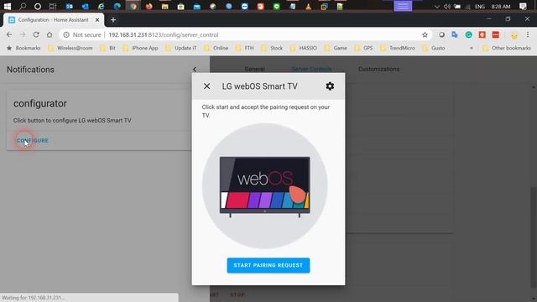Open the Game bookmark folder
The height and width of the screenshot is (302, 537).
[x=336, y=48]
